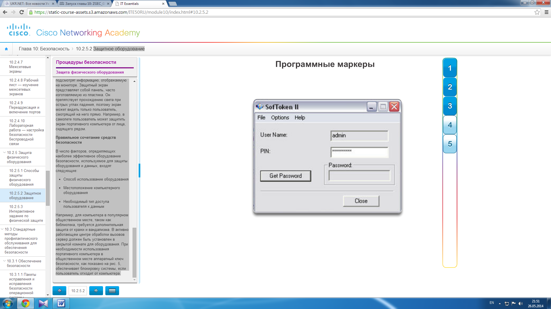551x309 pixels.
Task: Click the volume icon in system tray
Action: 521,304
